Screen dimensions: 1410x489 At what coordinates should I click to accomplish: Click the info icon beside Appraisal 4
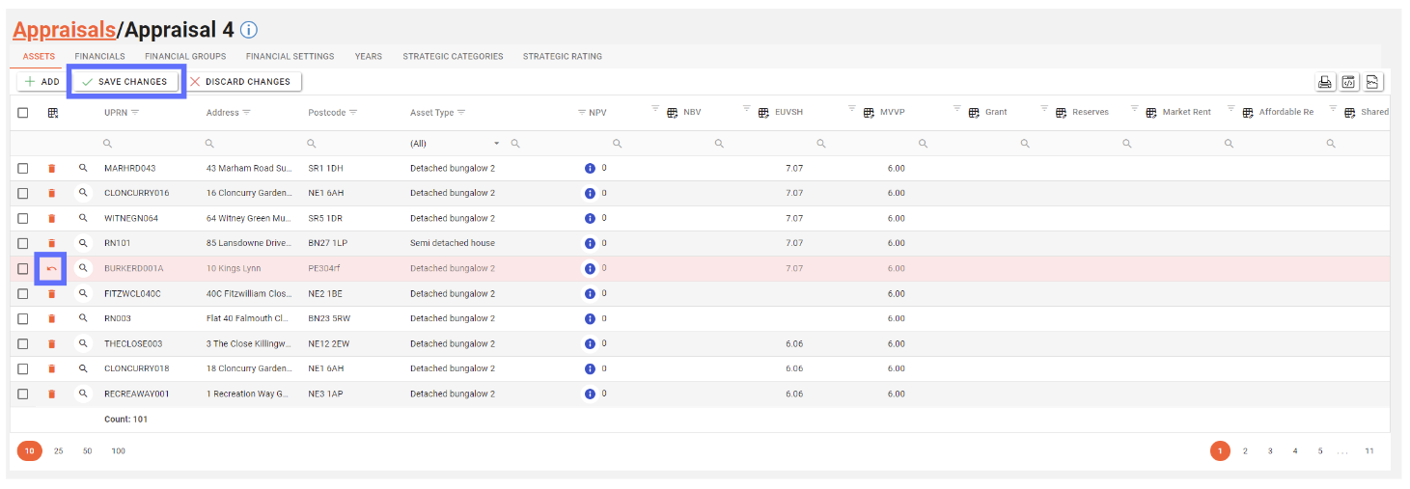(x=248, y=30)
